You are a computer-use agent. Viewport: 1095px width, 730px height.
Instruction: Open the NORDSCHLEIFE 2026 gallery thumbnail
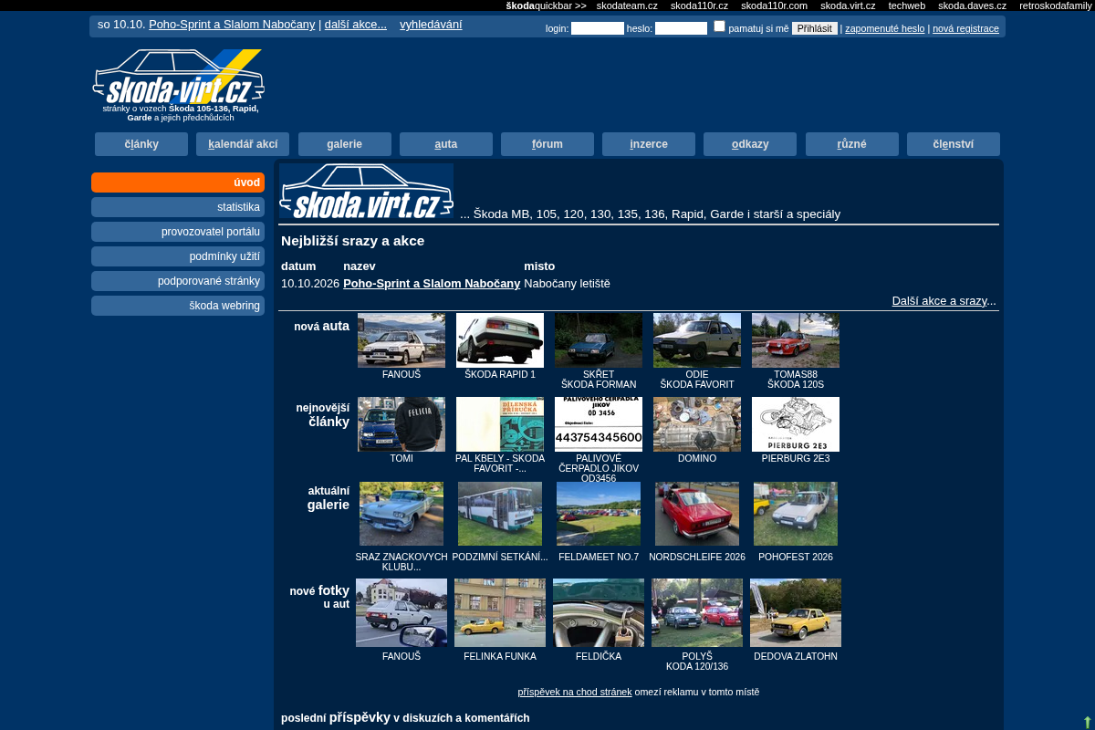pyautogui.click(x=697, y=514)
